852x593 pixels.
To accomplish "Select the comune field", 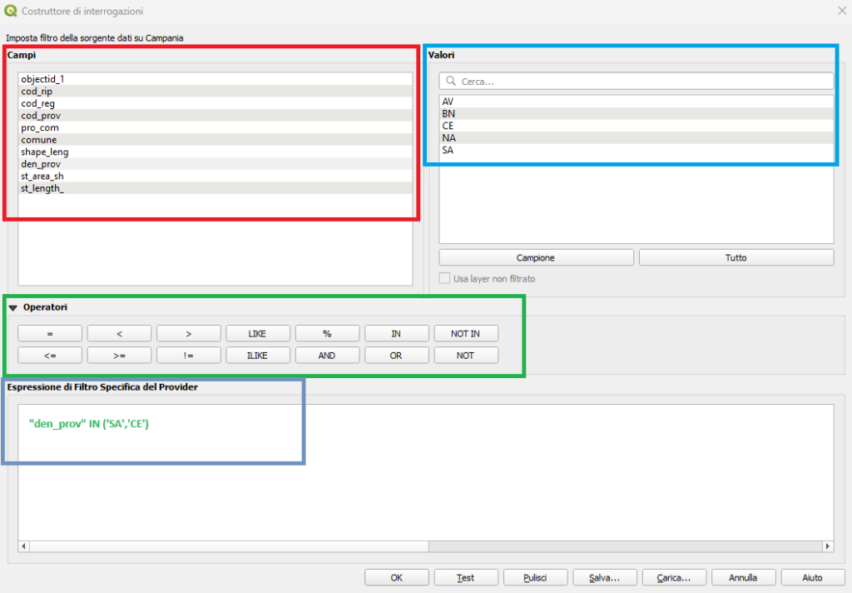I will point(215,140).
